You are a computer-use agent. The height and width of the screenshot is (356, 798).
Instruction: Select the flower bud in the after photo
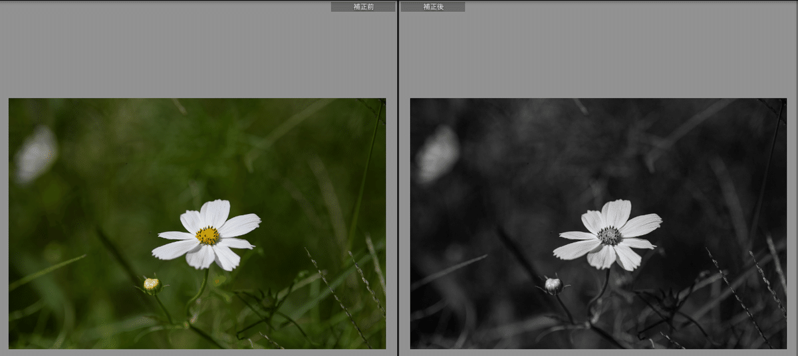coord(553,286)
